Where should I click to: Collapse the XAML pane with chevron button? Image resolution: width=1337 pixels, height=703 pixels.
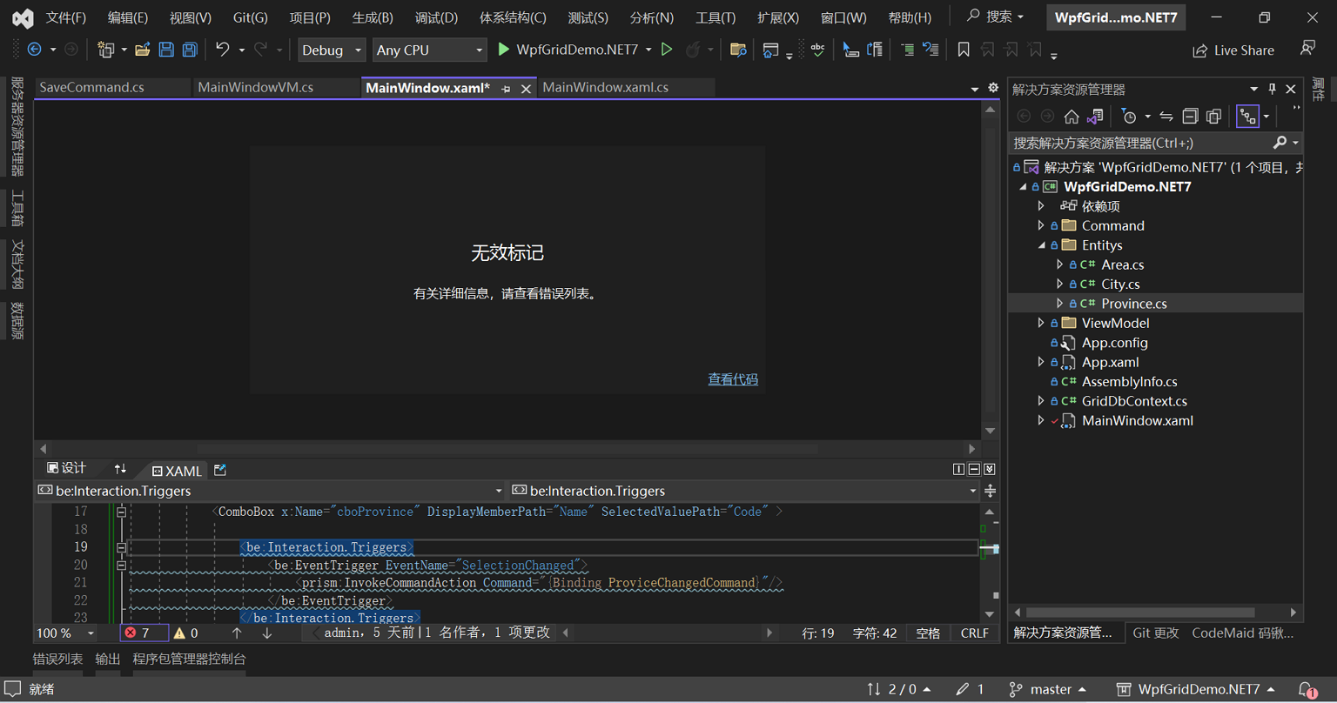[990, 470]
